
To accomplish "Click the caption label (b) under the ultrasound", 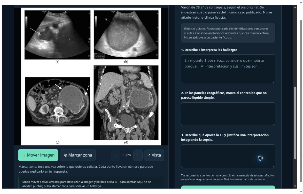I will pos(126,62).
